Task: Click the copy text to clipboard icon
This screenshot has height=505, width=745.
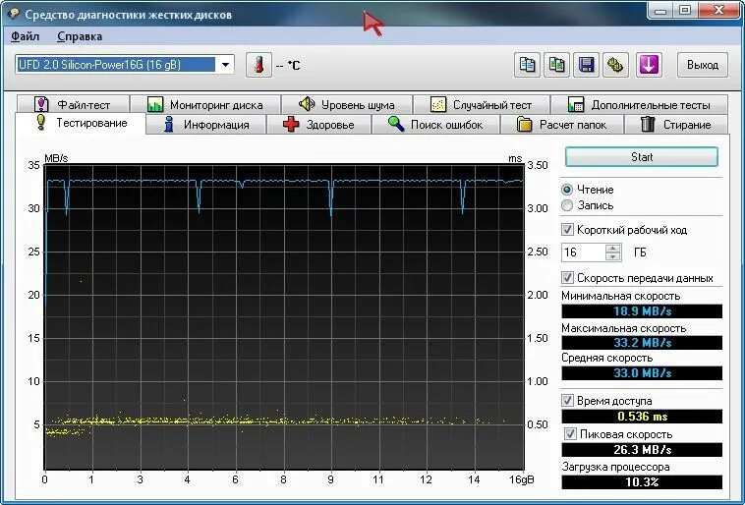Action: pyautogui.click(x=527, y=65)
